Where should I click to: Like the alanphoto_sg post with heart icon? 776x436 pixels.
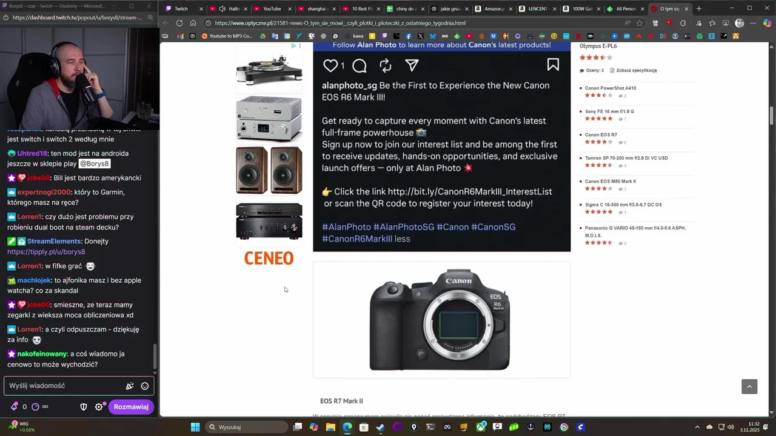(330, 65)
